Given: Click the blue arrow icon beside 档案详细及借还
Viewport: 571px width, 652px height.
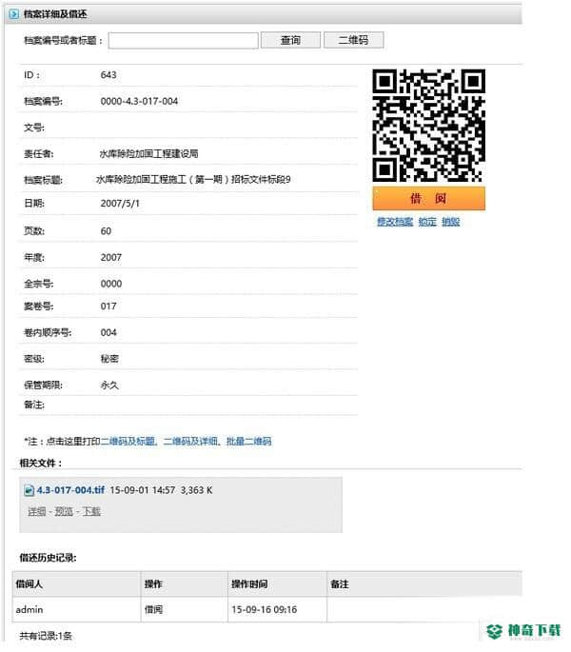Looking at the screenshot, I should (x=13, y=13).
